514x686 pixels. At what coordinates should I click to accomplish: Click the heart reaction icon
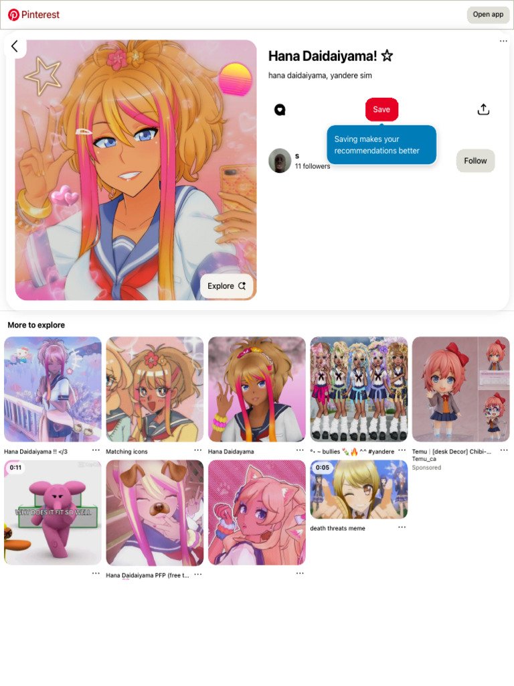pos(280,110)
